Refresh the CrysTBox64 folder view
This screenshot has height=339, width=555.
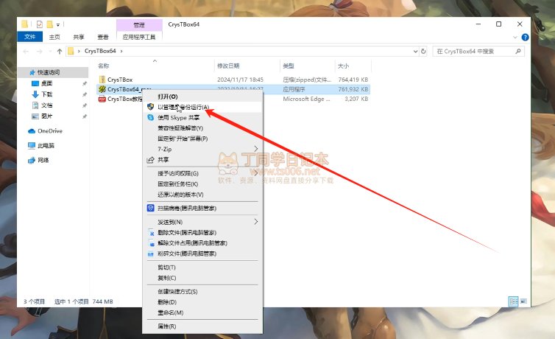[423, 52]
